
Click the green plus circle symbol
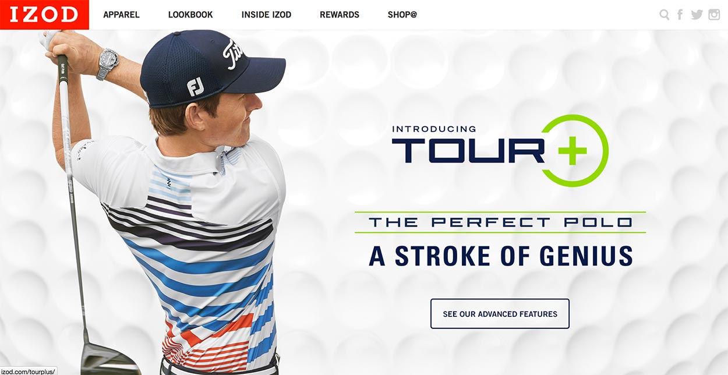pos(574,150)
